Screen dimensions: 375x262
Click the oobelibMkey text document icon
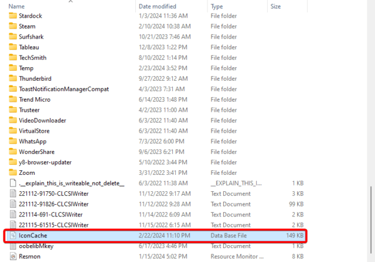(x=13, y=246)
